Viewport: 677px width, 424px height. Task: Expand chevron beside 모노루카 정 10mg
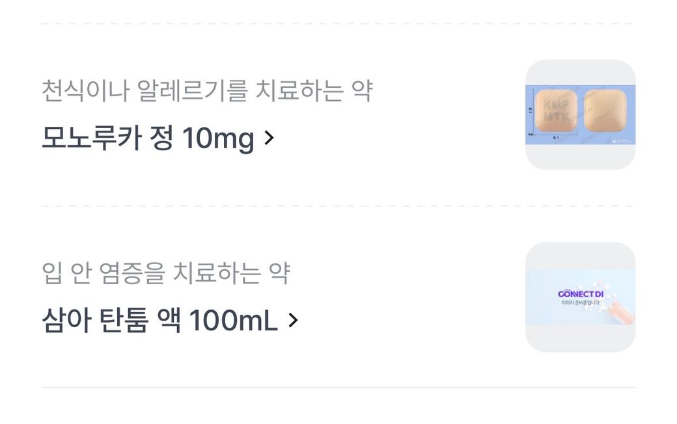[x=269, y=138]
